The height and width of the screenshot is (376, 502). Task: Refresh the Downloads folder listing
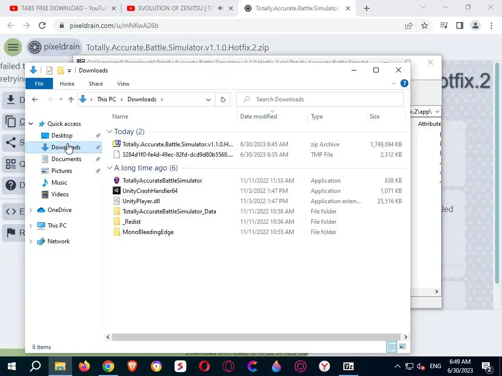coord(223,99)
